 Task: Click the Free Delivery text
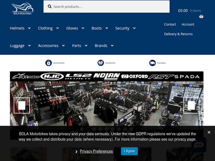(161, 63)
